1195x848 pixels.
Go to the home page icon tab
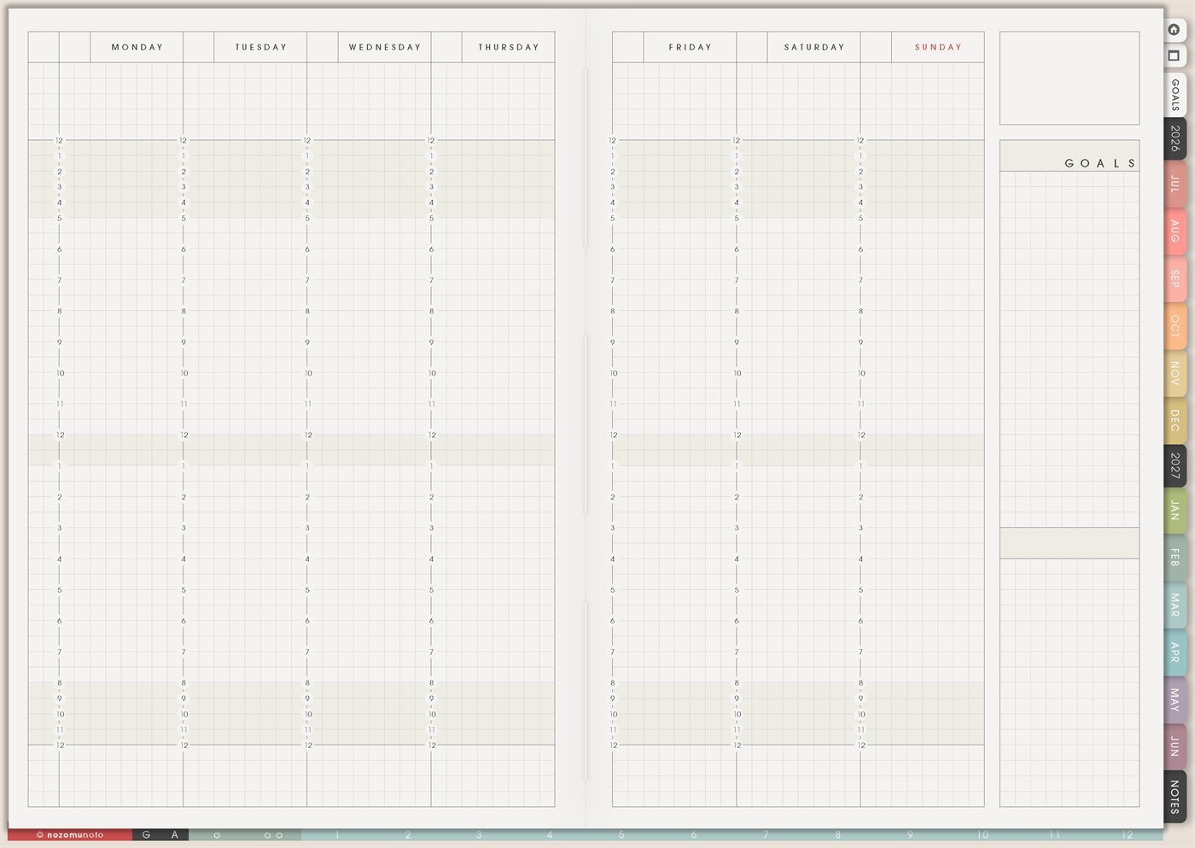pos(1175,29)
